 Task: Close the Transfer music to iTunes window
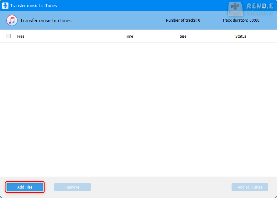click(x=271, y=6)
